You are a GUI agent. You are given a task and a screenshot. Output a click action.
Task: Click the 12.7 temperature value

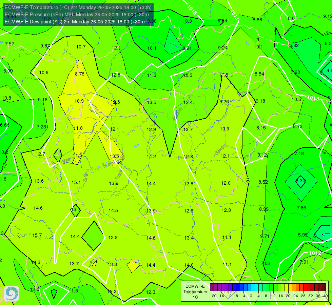tap(40, 154)
